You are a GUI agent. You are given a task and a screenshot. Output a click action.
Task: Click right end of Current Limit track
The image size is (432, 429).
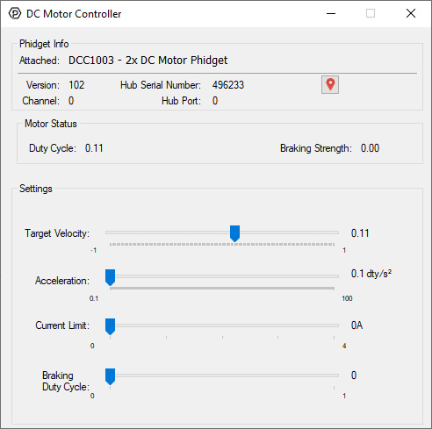point(334,325)
